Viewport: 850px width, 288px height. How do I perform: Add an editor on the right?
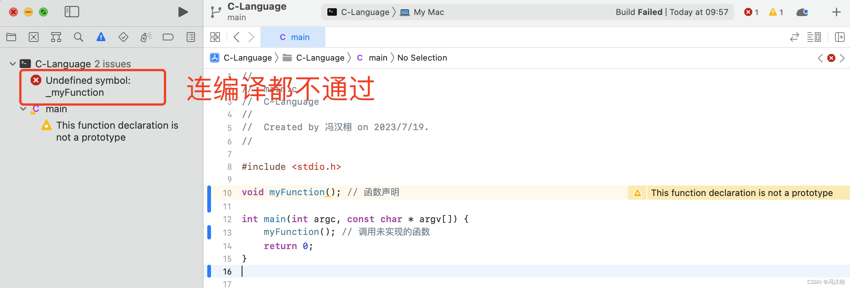tap(840, 37)
